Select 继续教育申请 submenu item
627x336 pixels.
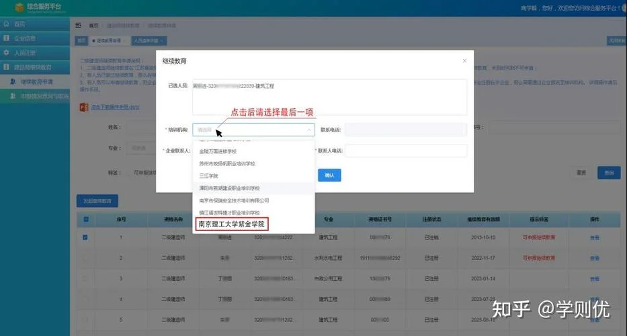point(35,81)
